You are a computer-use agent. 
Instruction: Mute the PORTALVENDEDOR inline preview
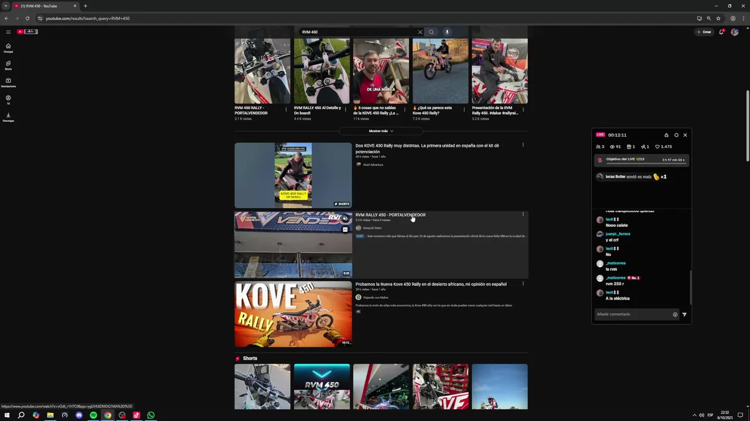[345, 219]
